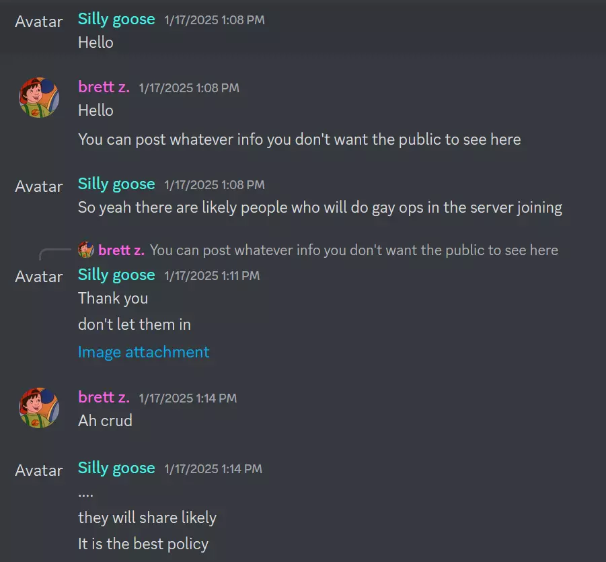The width and height of the screenshot is (606, 562).
Task: Select message about posting info privately
Action: 299,139
